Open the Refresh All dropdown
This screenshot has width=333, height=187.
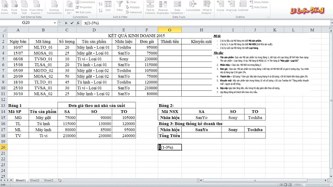(69, 7)
